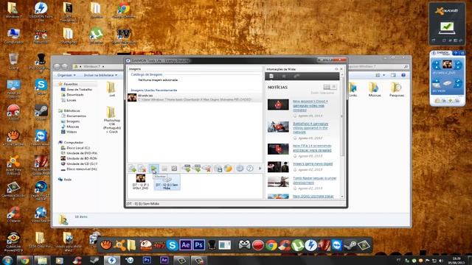The image size is (472, 265).
Task: Click the TeamViewer icon in the dock
Action: point(337,245)
